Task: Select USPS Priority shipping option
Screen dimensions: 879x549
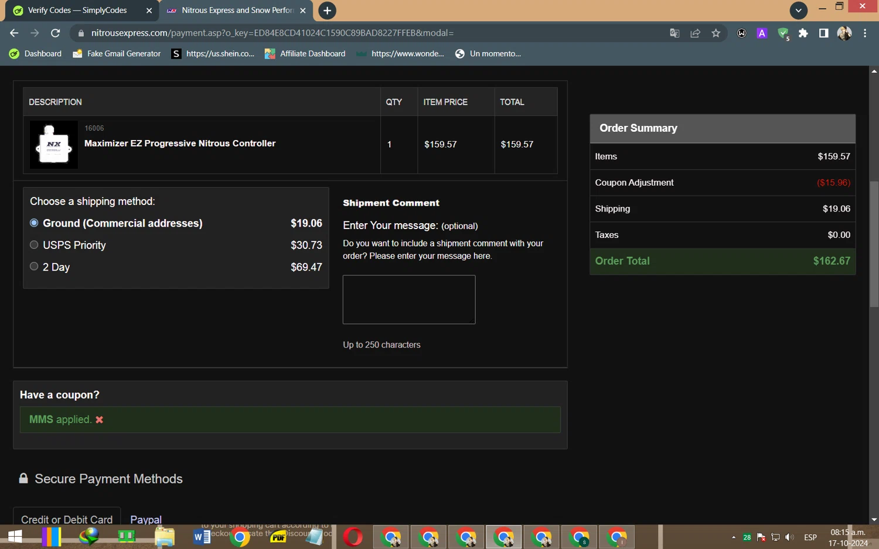Action: 34,245
